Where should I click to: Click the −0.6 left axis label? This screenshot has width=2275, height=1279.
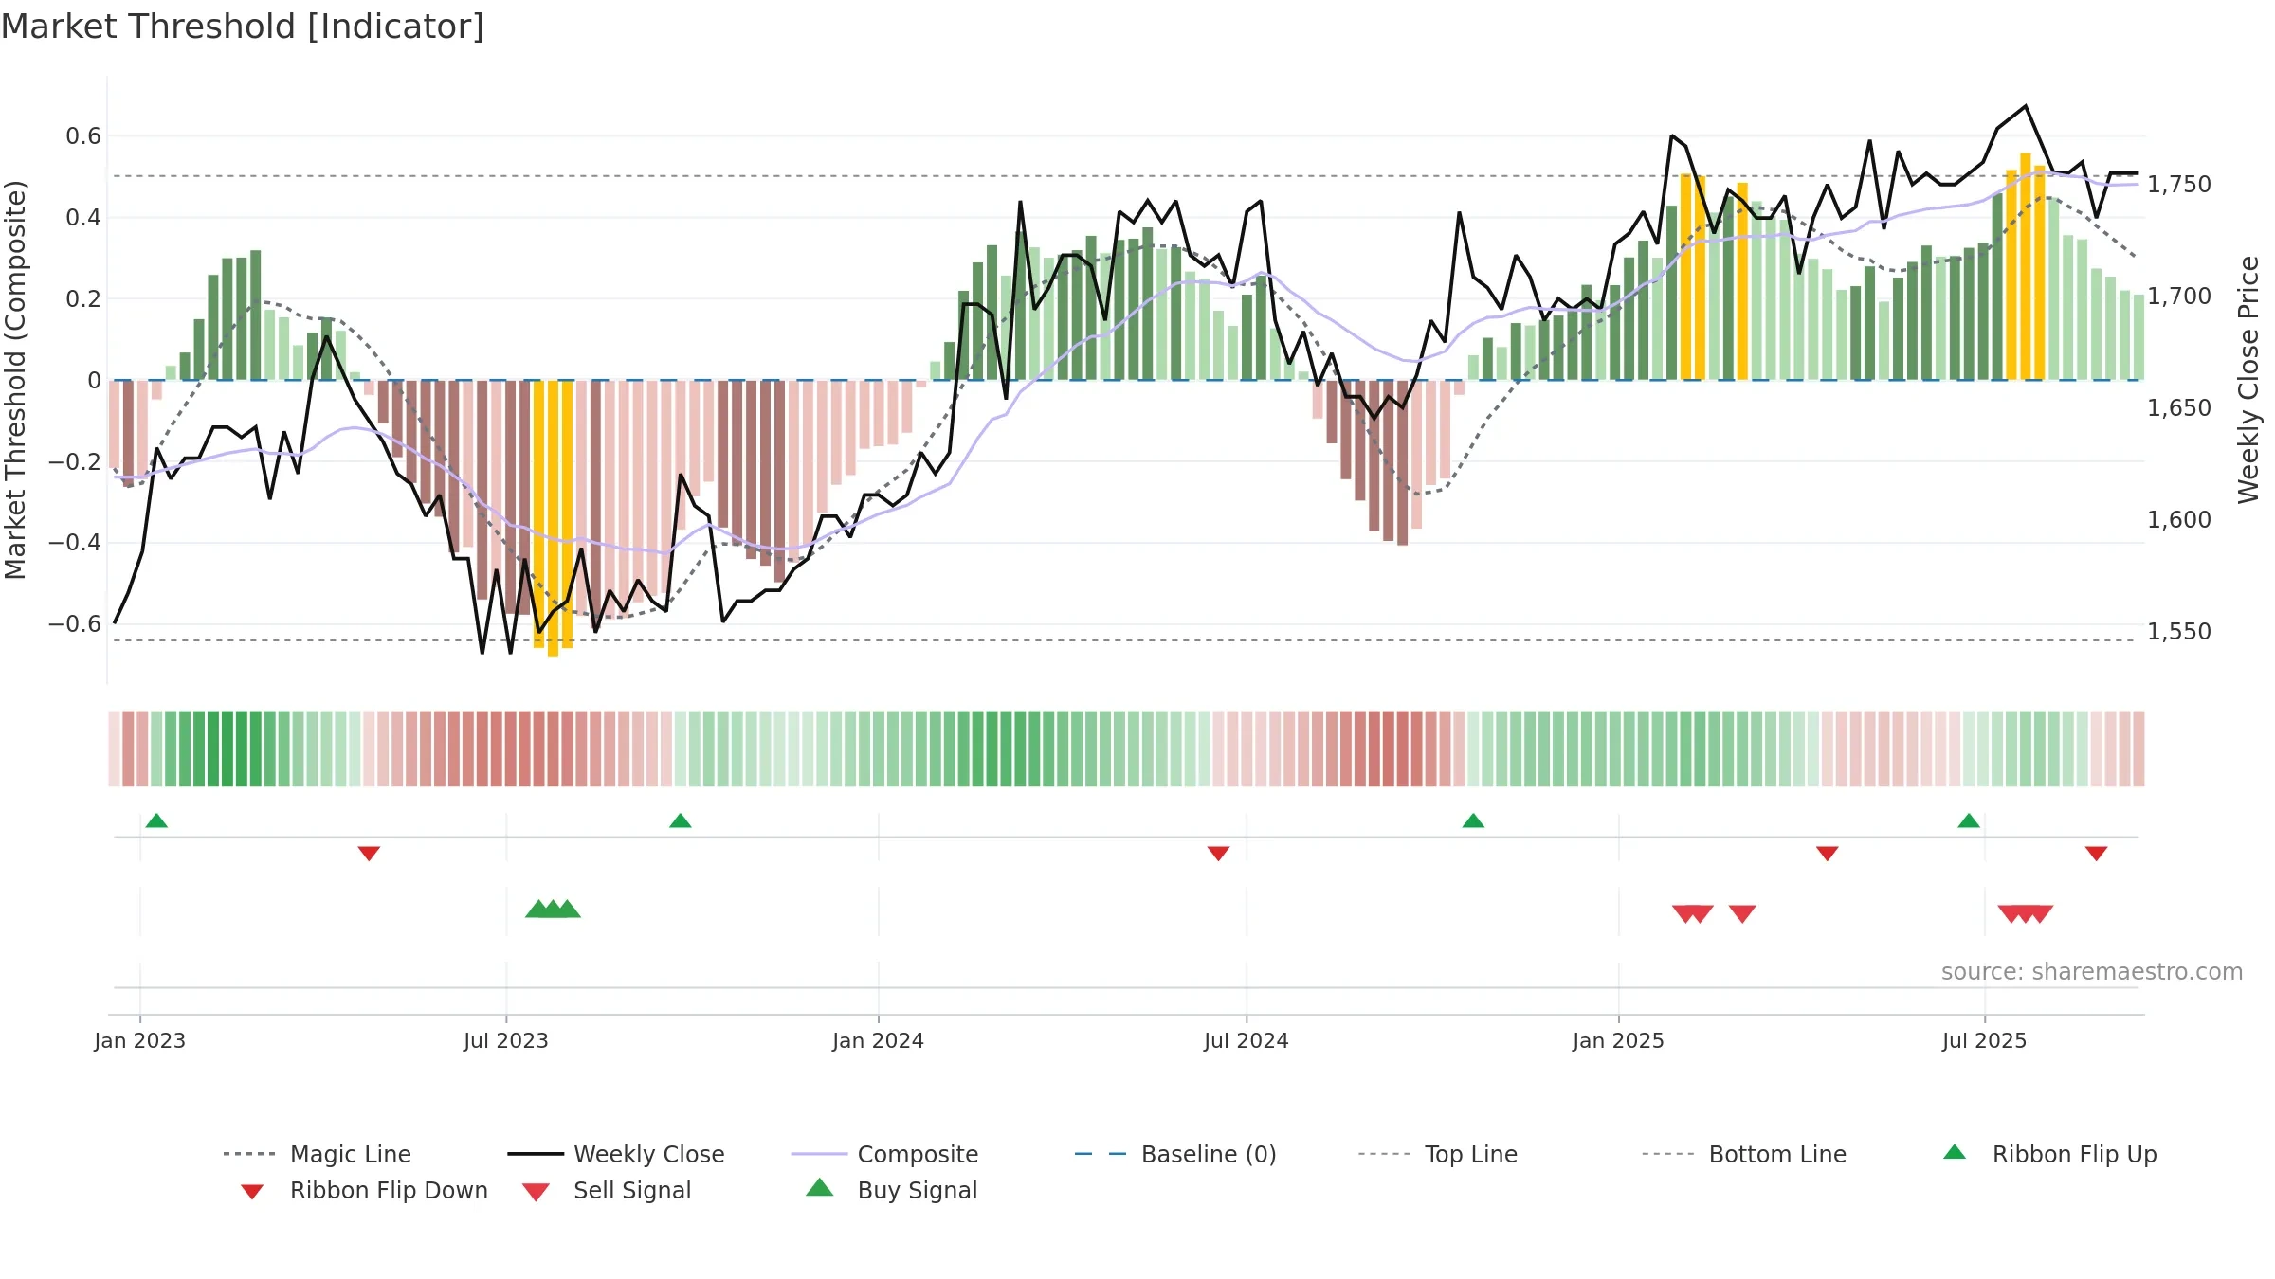(x=75, y=624)
